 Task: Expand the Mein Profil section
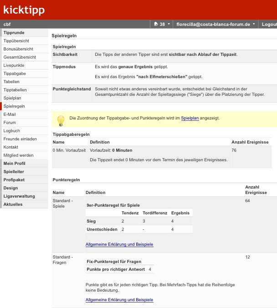click(14, 164)
